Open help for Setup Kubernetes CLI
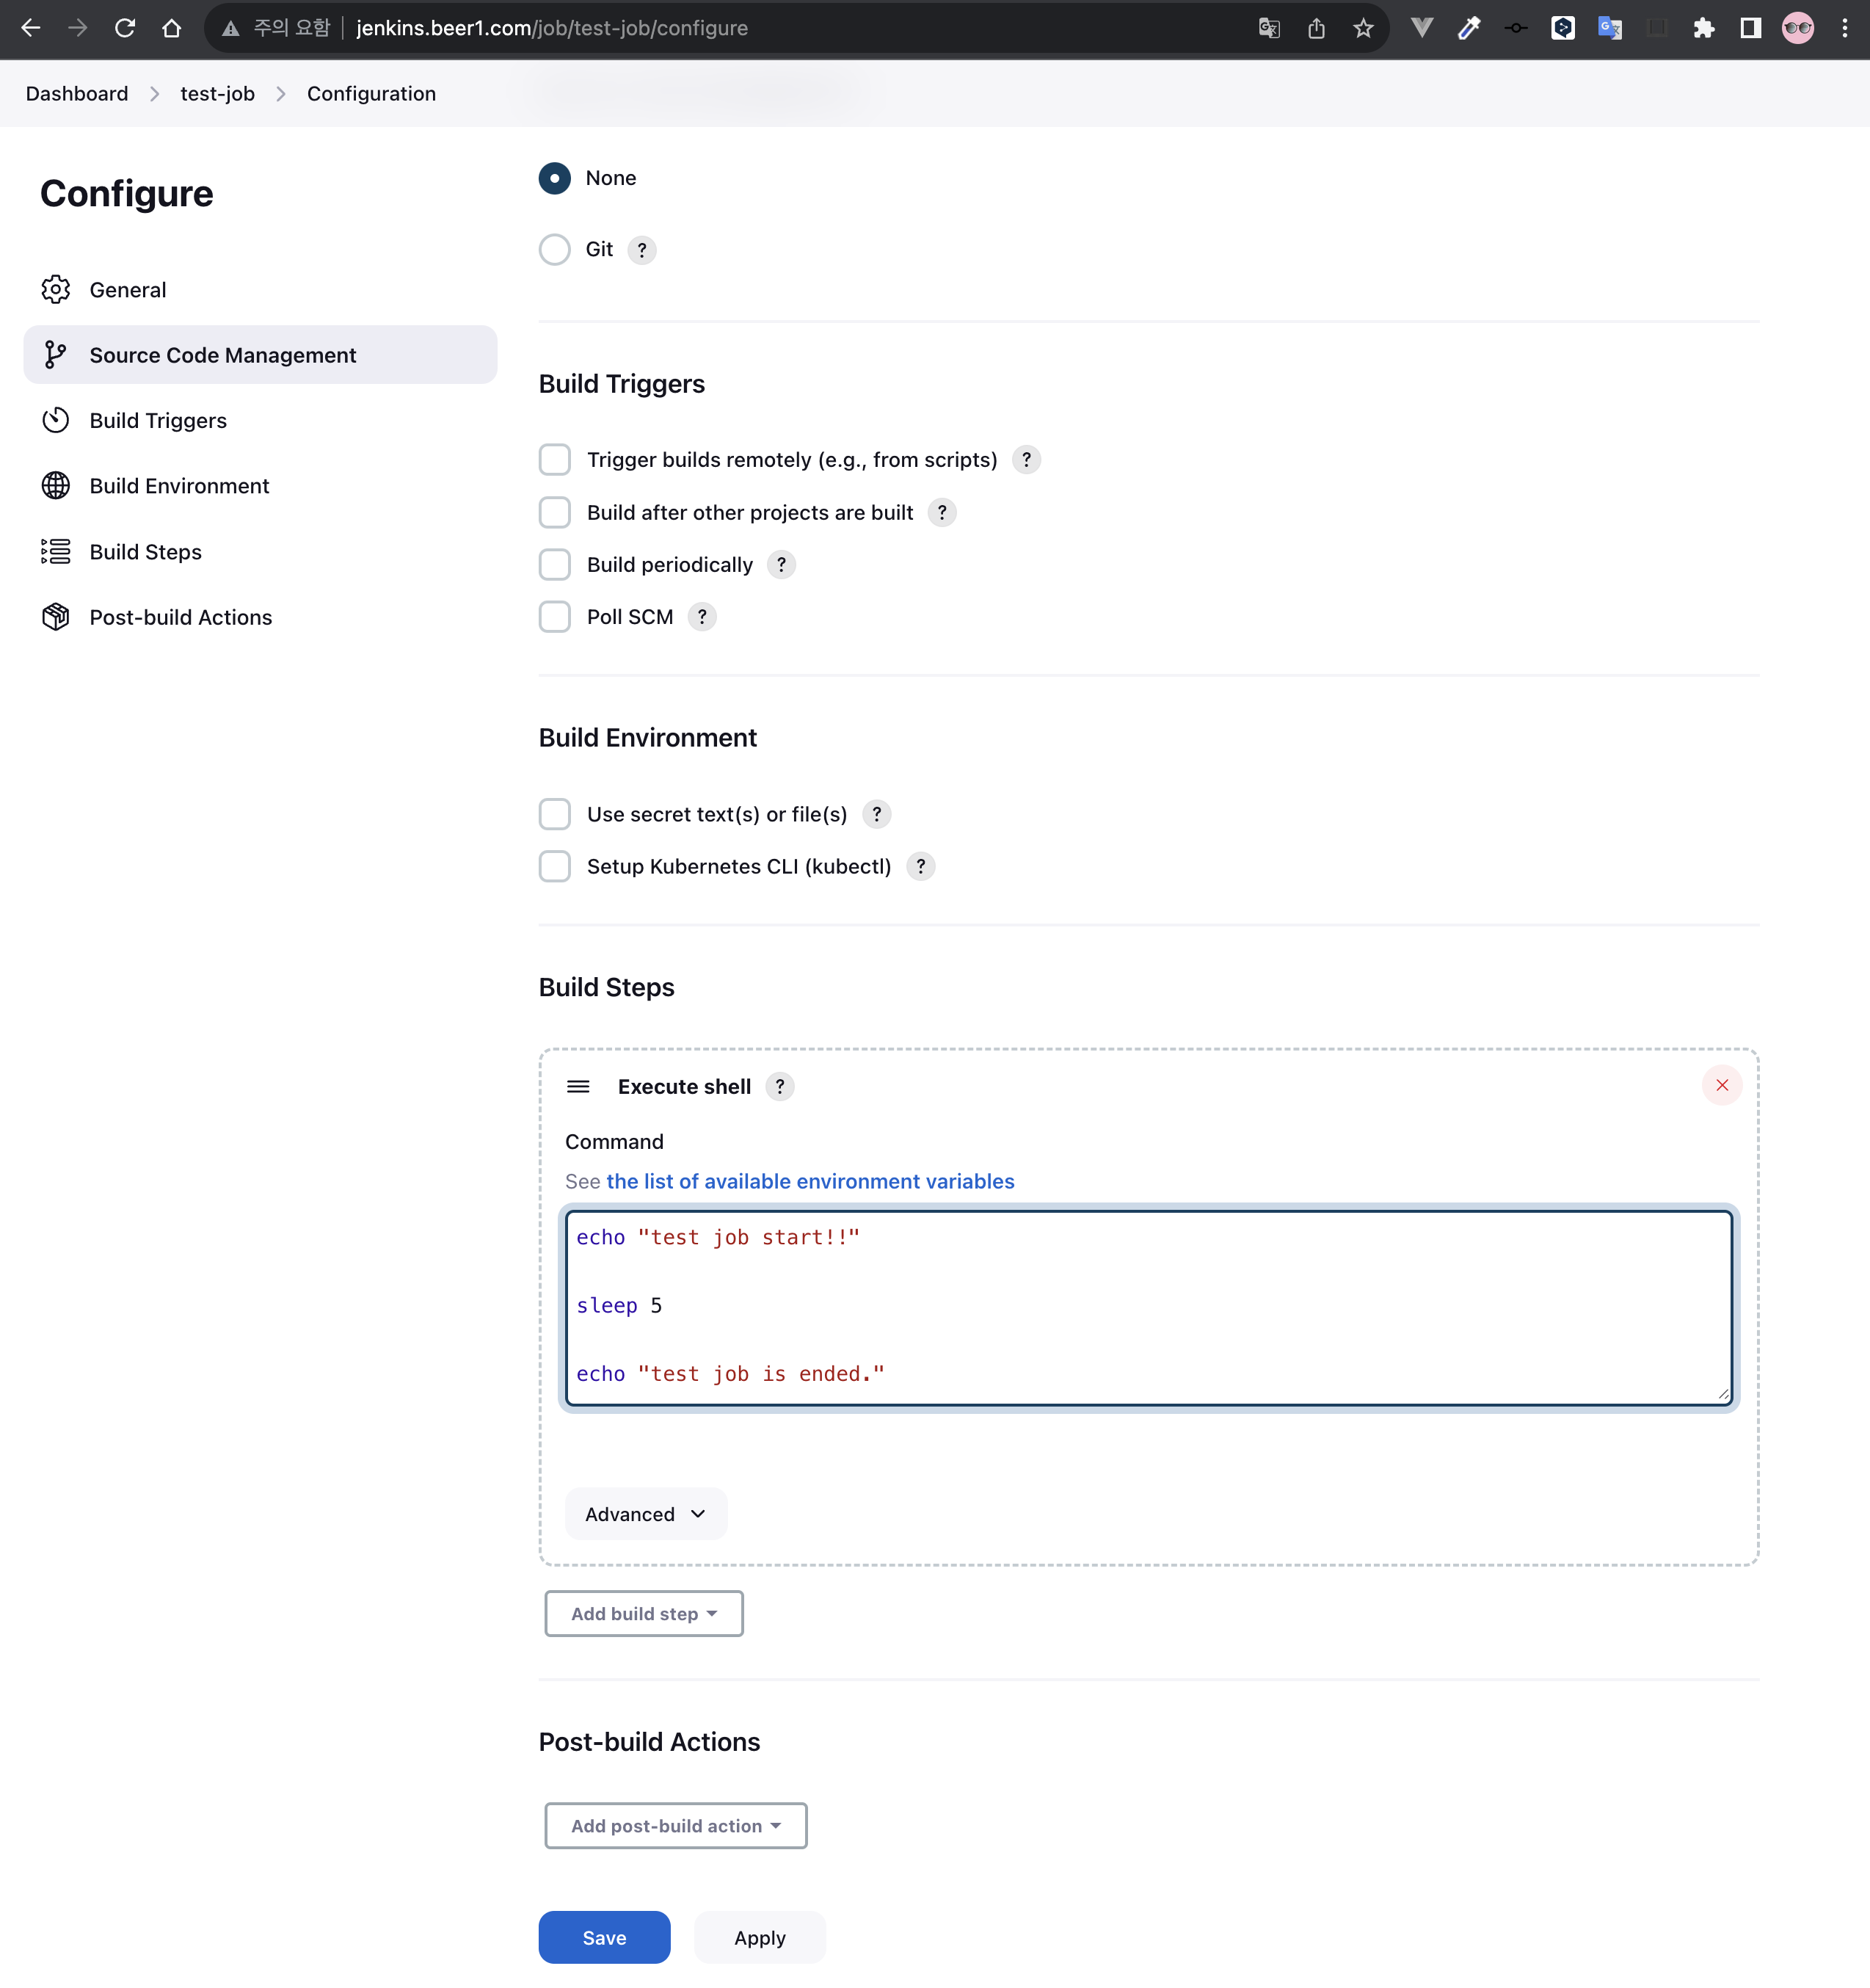The image size is (1870, 1988). click(x=920, y=866)
